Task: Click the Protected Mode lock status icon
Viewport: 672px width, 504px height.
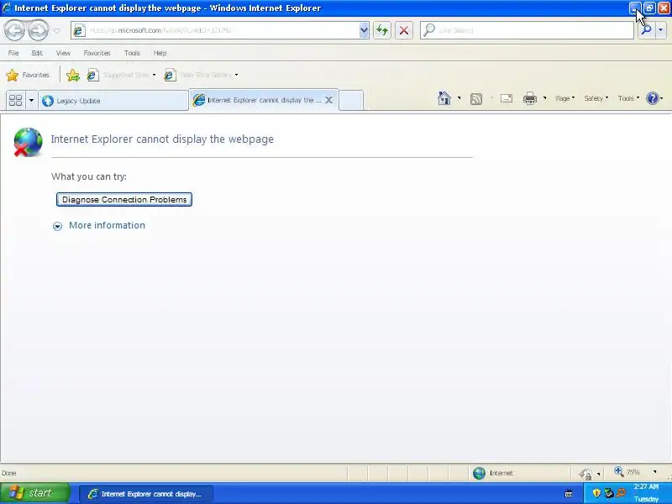Action: coord(585,473)
